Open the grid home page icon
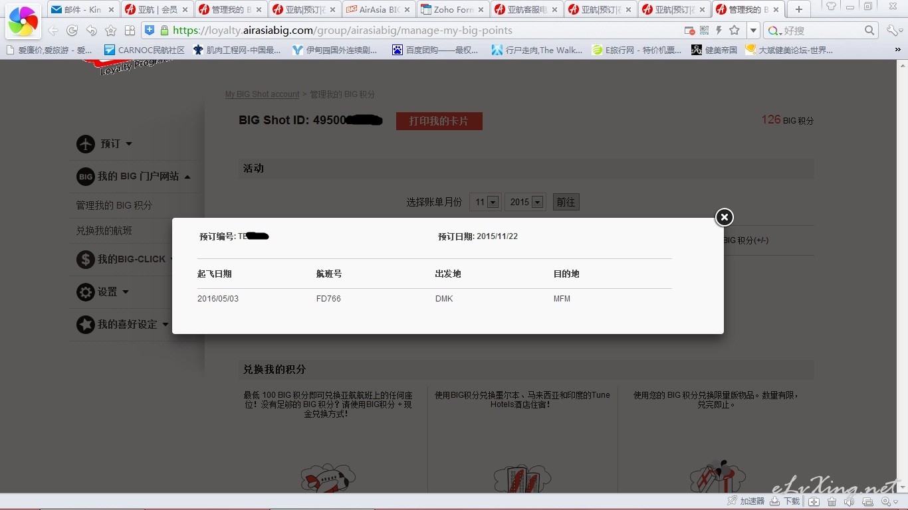 pyautogui.click(x=130, y=31)
